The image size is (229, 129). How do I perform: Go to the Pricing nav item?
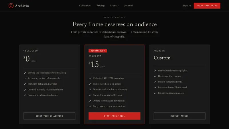[100, 5]
